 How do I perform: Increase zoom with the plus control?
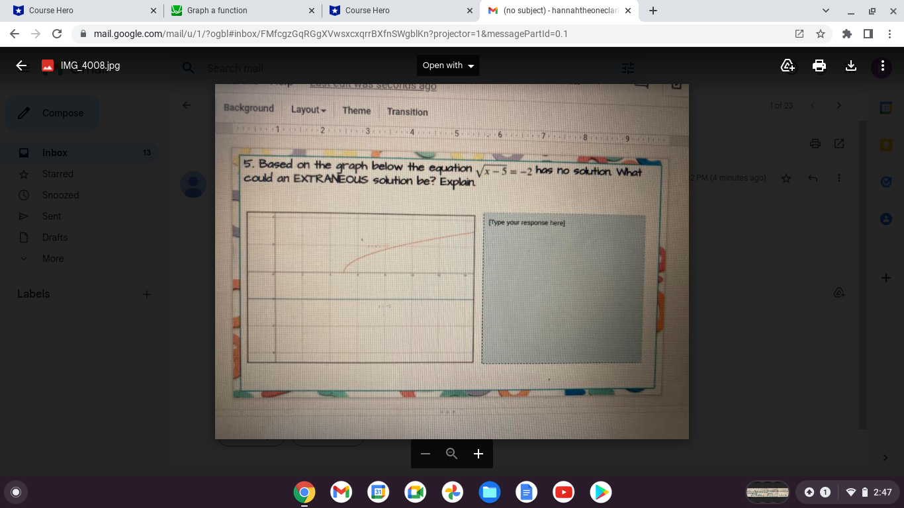[478, 454]
